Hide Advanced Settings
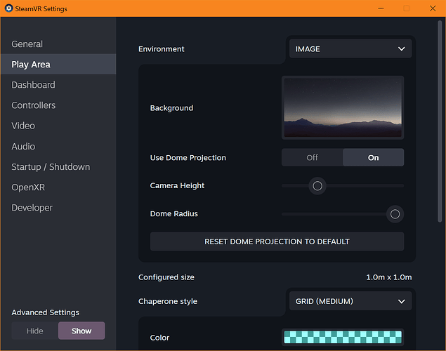The height and width of the screenshot is (351, 446). coord(35,331)
